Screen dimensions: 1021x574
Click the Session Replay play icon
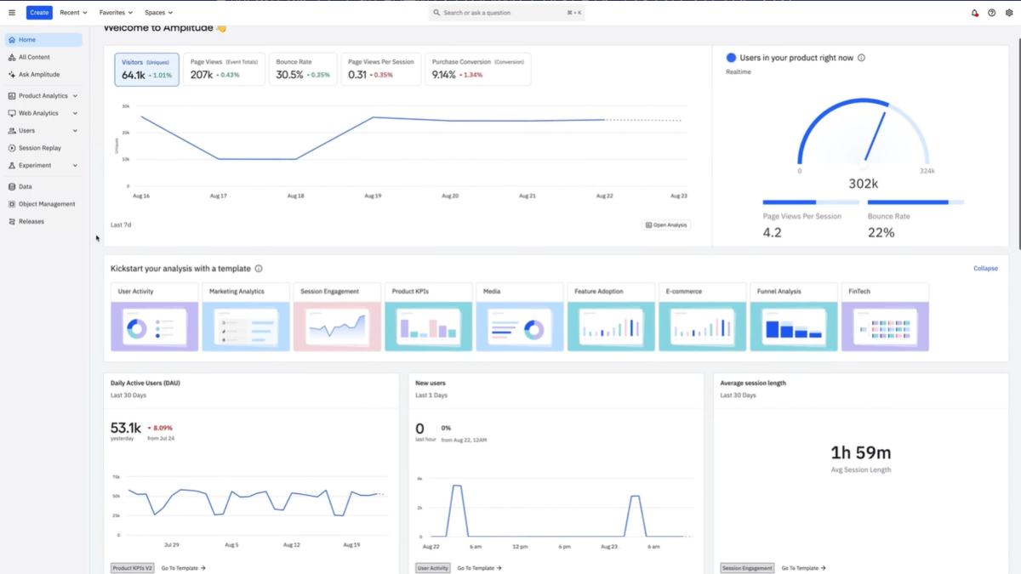pyautogui.click(x=12, y=148)
